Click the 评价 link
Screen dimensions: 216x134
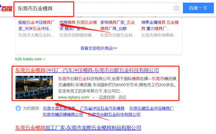[122, 97]
